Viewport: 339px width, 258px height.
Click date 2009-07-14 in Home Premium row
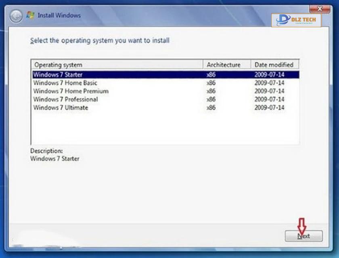coord(269,91)
